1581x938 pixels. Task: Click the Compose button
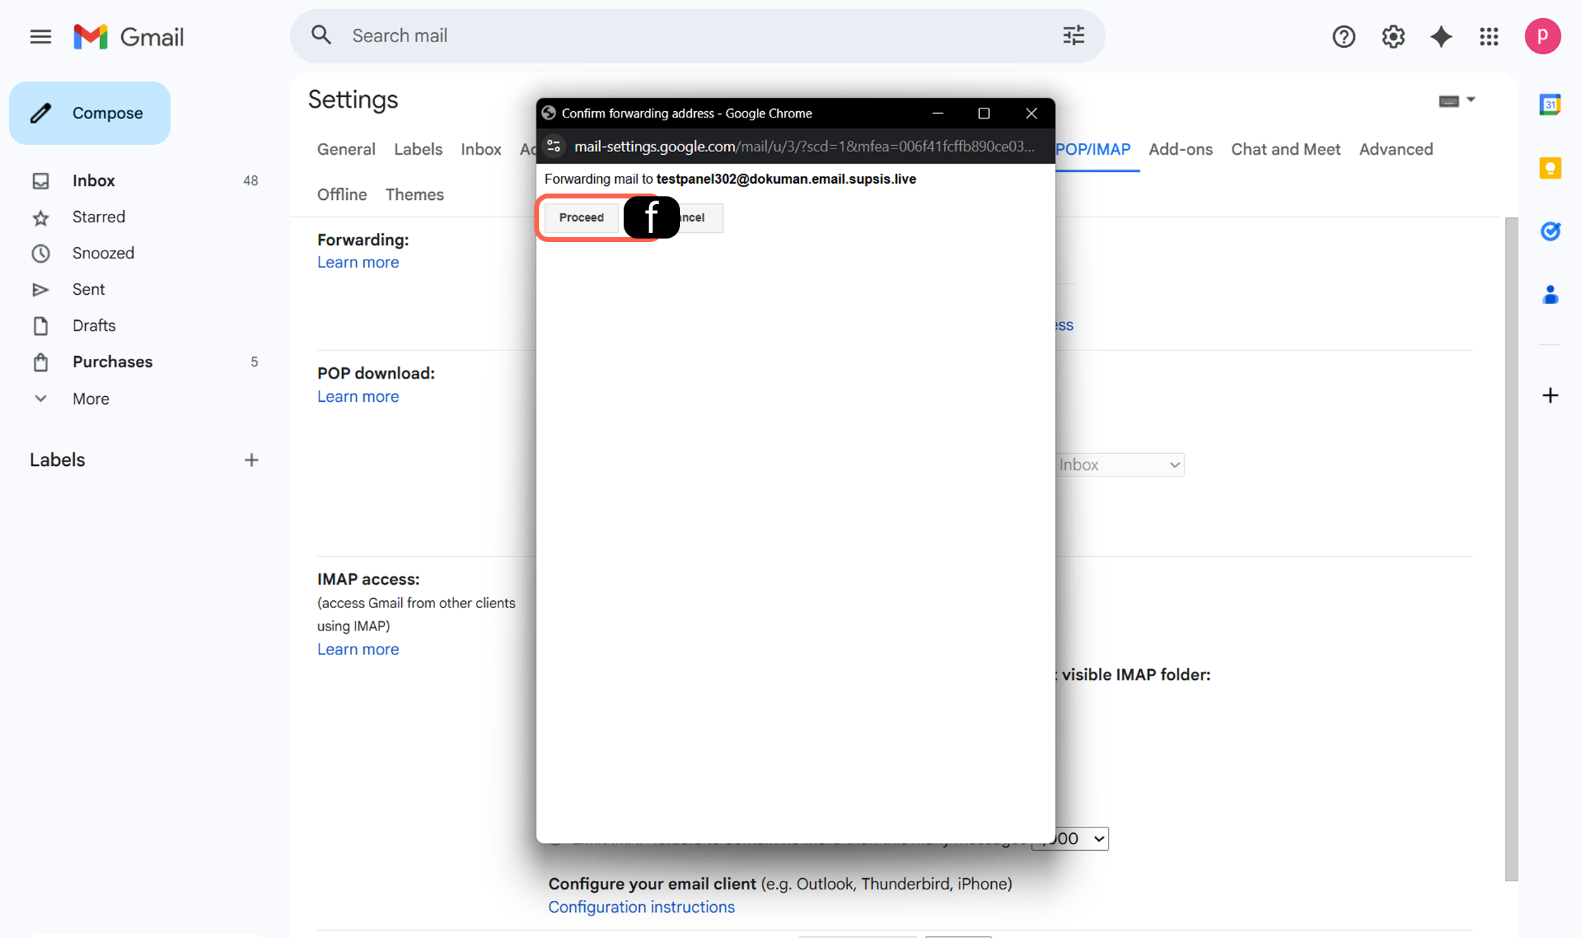[x=90, y=113]
